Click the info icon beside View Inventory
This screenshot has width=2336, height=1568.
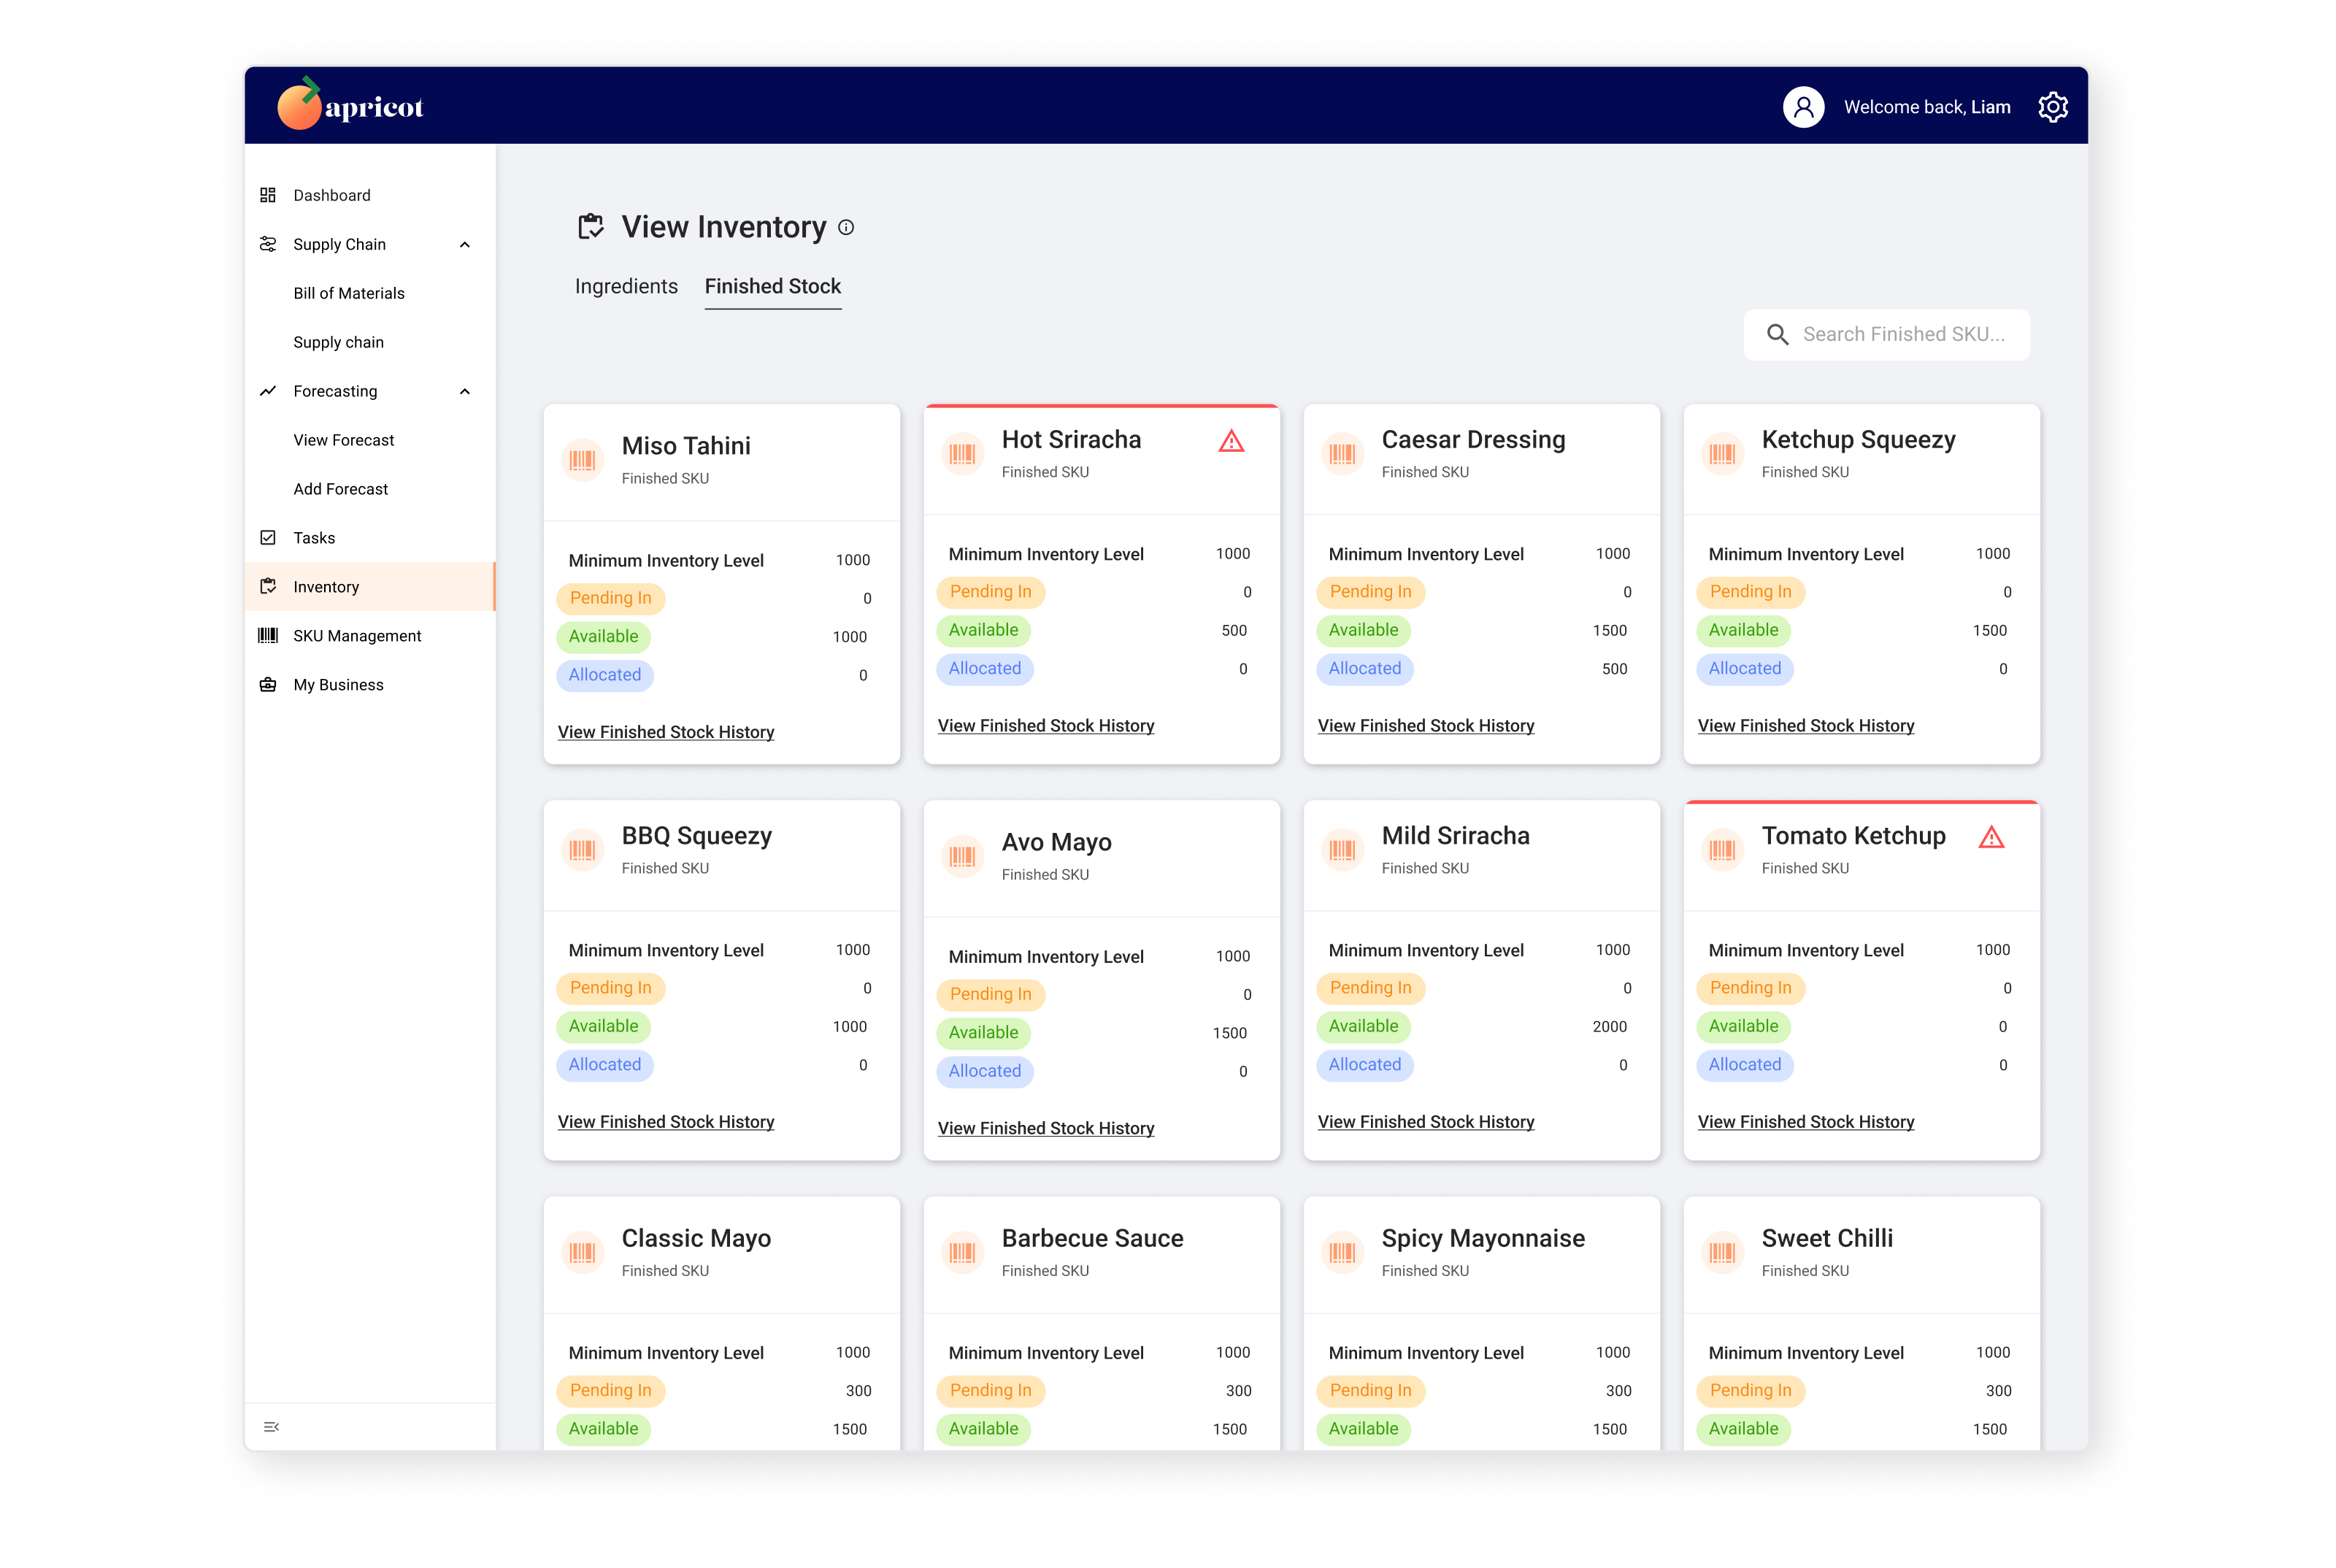click(x=846, y=228)
